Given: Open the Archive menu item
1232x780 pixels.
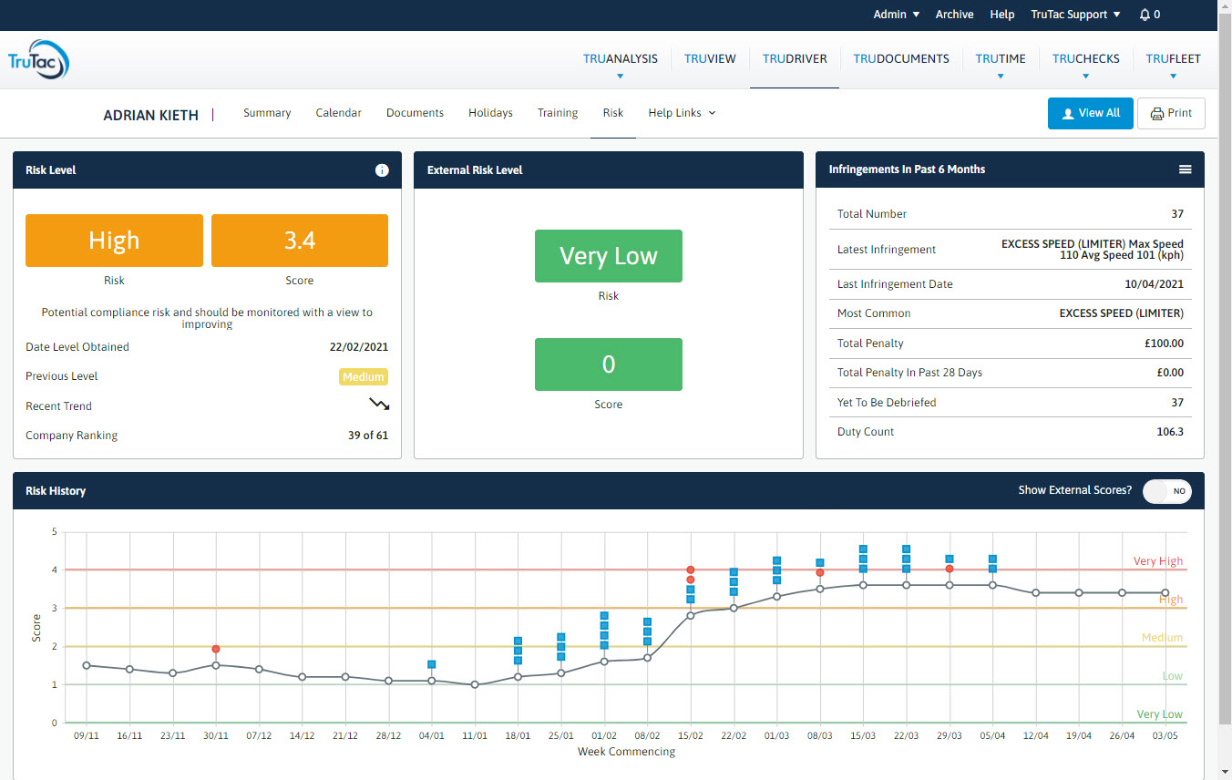Looking at the screenshot, I should [954, 14].
